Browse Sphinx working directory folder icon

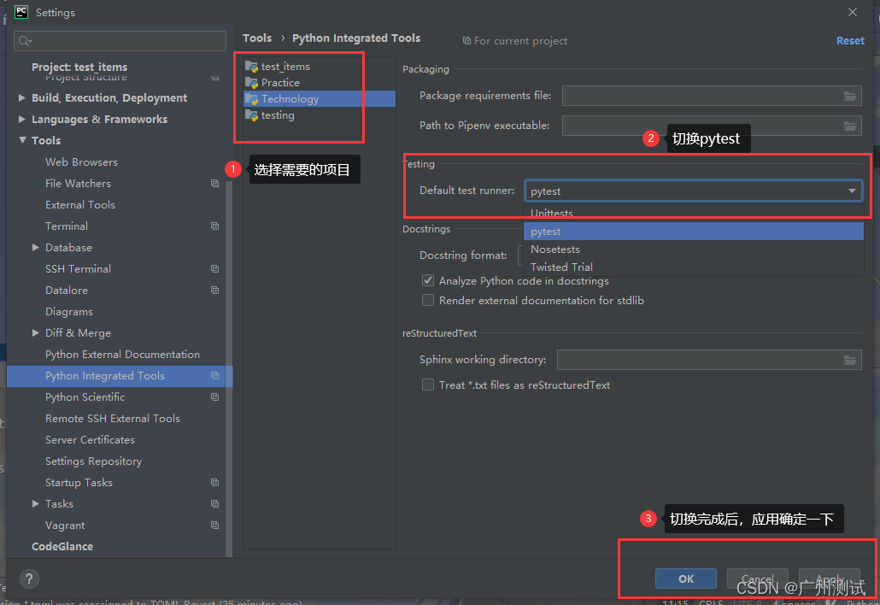[850, 360]
